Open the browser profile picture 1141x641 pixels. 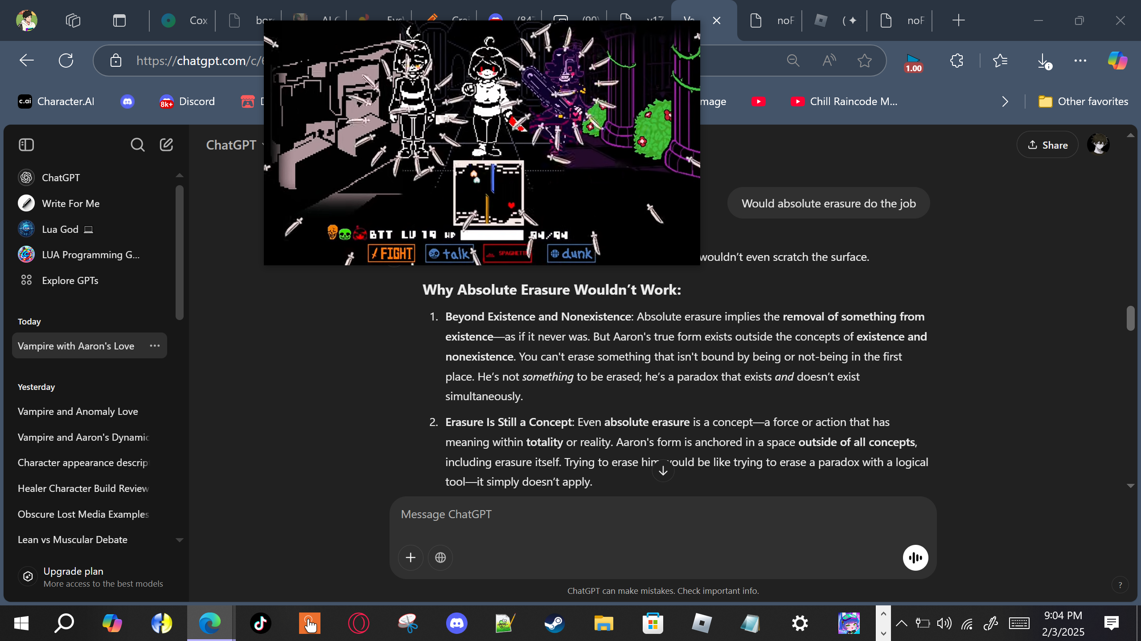(26, 20)
